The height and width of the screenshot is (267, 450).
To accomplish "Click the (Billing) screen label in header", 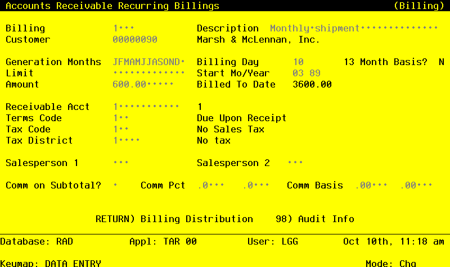I will click(419, 6).
